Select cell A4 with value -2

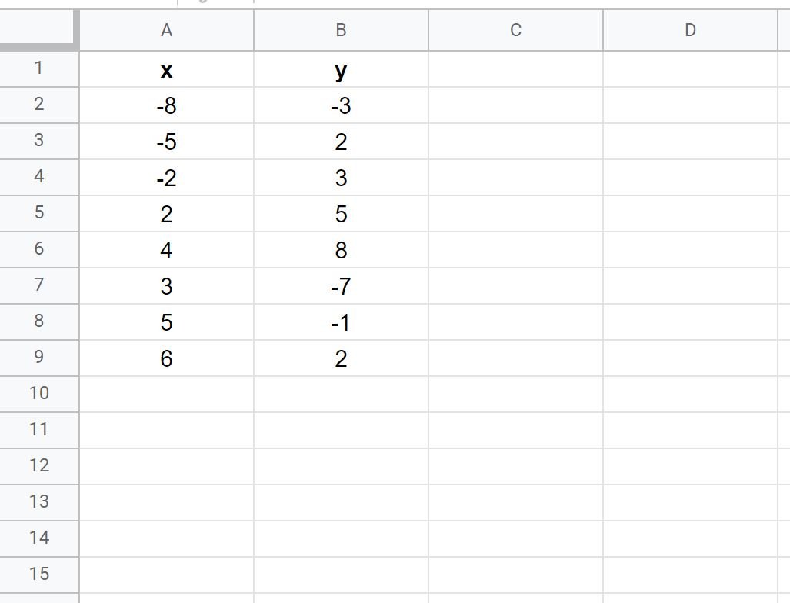click(x=166, y=178)
